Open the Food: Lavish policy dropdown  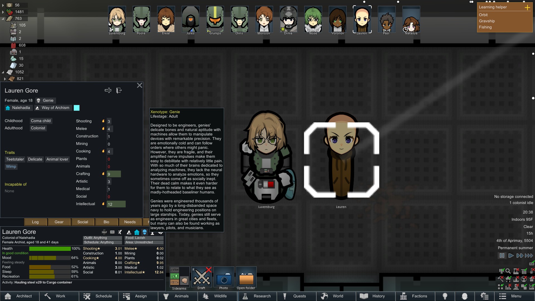click(x=144, y=238)
